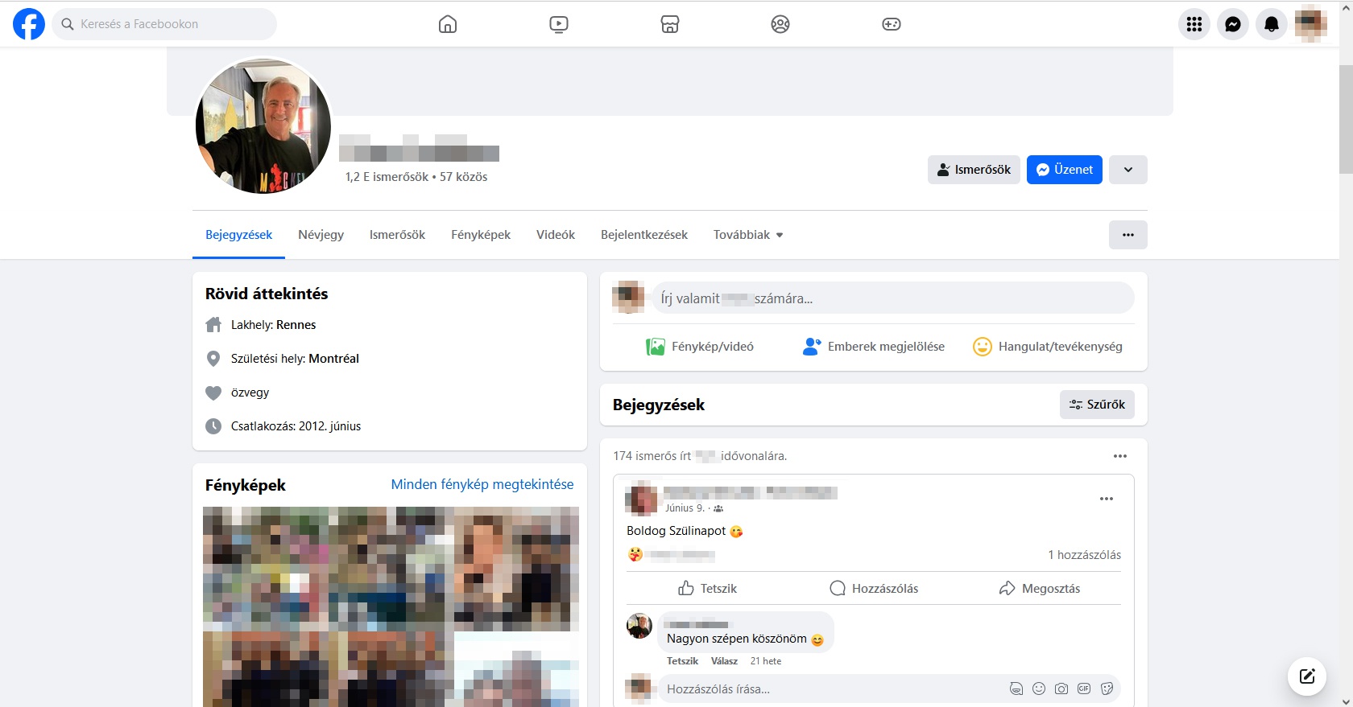Expand the Továbbiak dropdown tab
This screenshot has height=707, width=1353.
click(748, 235)
